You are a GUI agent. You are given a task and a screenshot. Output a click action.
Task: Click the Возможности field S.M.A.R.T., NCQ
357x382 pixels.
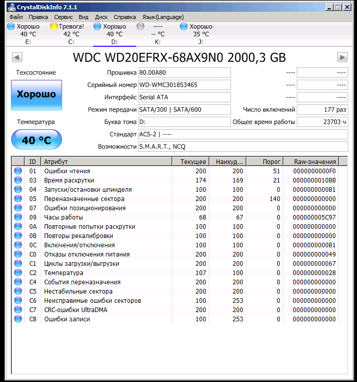(243, 147)
